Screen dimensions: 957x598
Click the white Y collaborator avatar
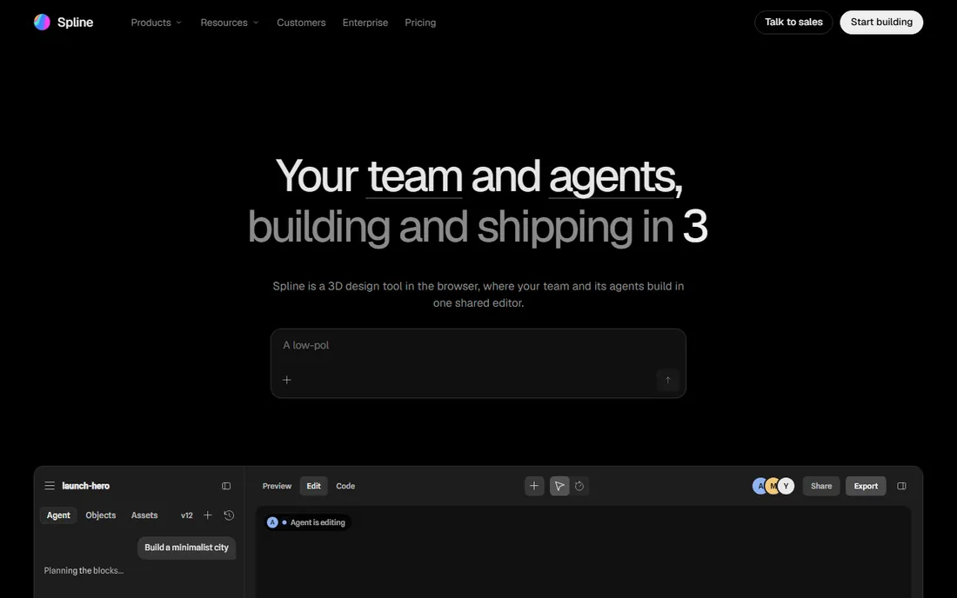point(786,486)
